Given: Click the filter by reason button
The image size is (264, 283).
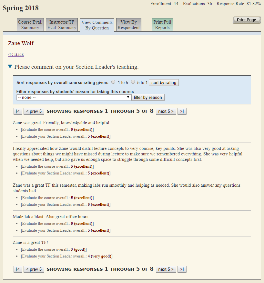Looking at the screenshot, I should [148, 97].
